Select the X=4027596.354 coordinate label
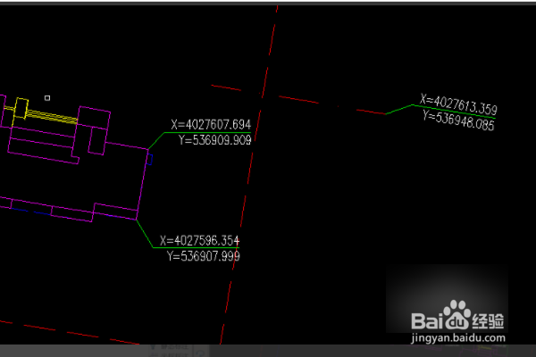The height and width of the screenshot is (357, 536). [x=199, y=240]
